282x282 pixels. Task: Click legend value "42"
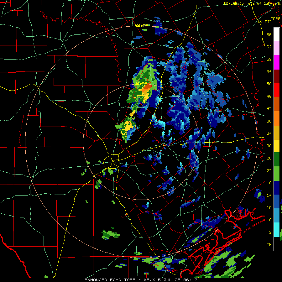(x=269, y=108)
